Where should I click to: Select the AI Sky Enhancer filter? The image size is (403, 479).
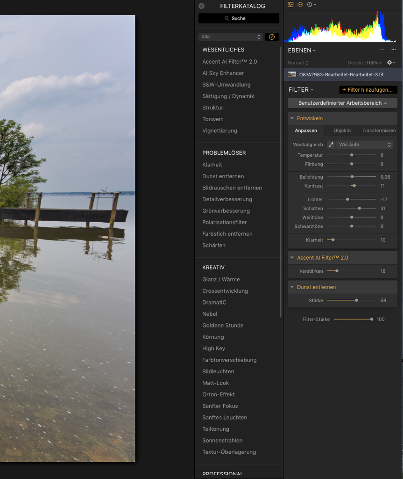pos(223,73)
